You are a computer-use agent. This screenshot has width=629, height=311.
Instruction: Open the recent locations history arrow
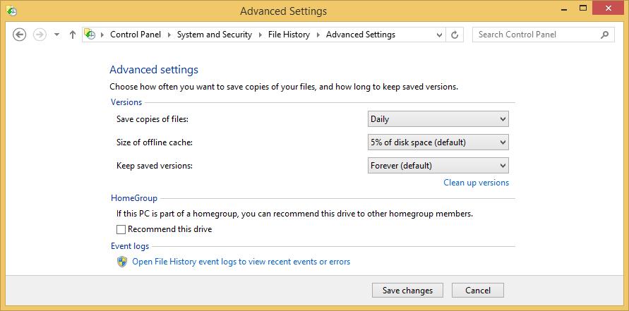(57, 35)
